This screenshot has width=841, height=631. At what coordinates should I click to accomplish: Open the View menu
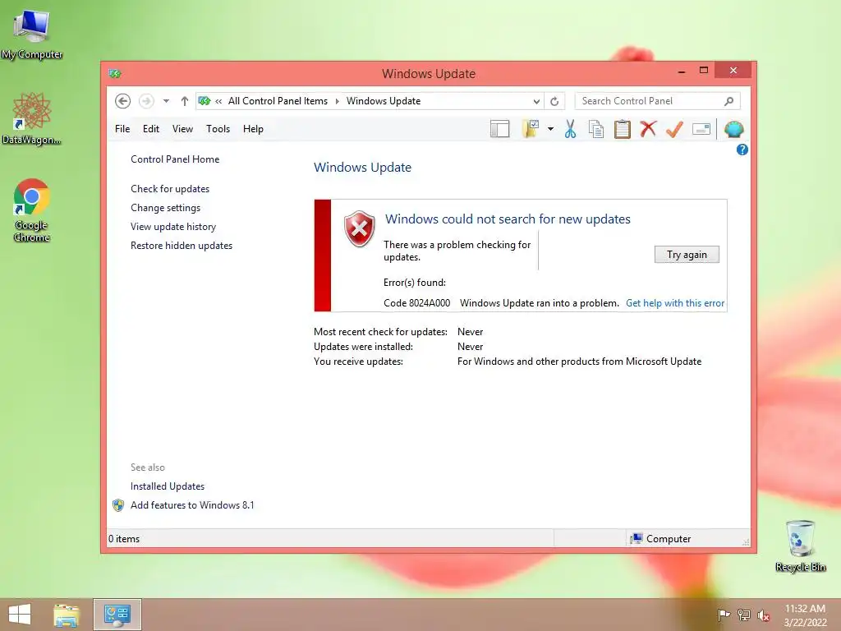click(182, 129)
